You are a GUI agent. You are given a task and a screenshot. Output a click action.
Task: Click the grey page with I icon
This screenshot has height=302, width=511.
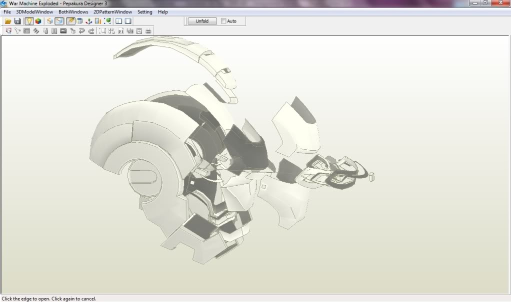pyautogui.click(x=54, y=31)
